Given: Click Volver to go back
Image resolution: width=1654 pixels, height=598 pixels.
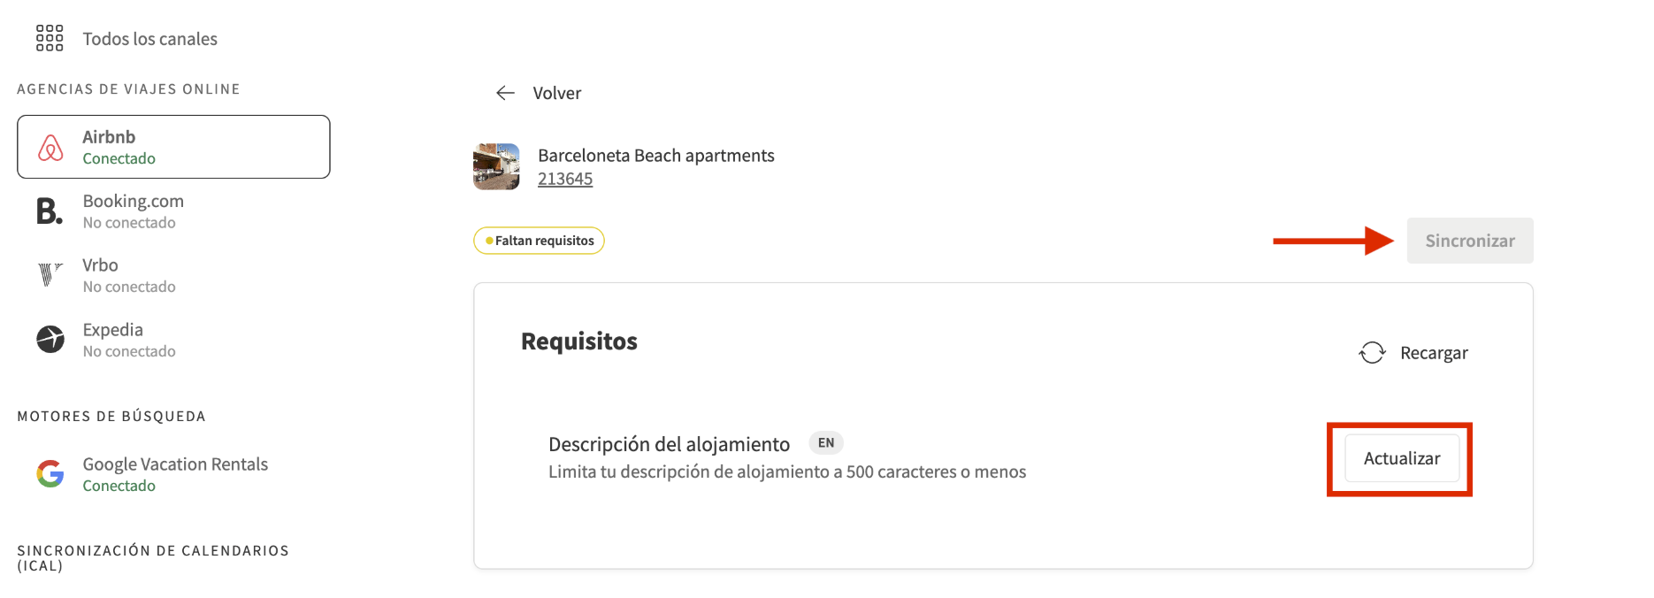Looking at the screenshot, I should point(556,93).
